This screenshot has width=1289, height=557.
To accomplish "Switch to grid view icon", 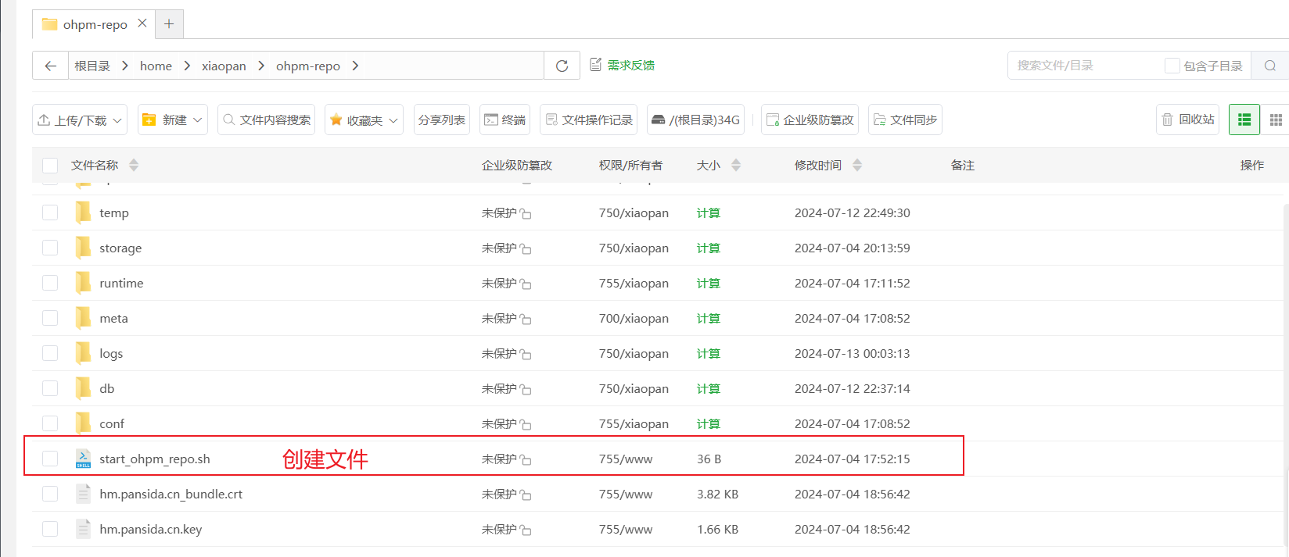I will point(1276,120).
